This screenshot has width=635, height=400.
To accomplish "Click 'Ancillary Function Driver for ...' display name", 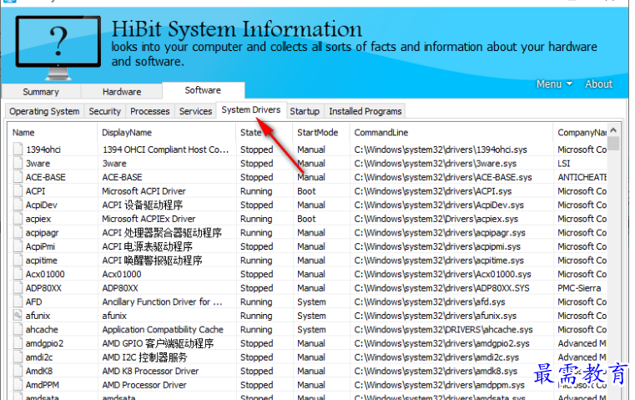I will point(162,302).
